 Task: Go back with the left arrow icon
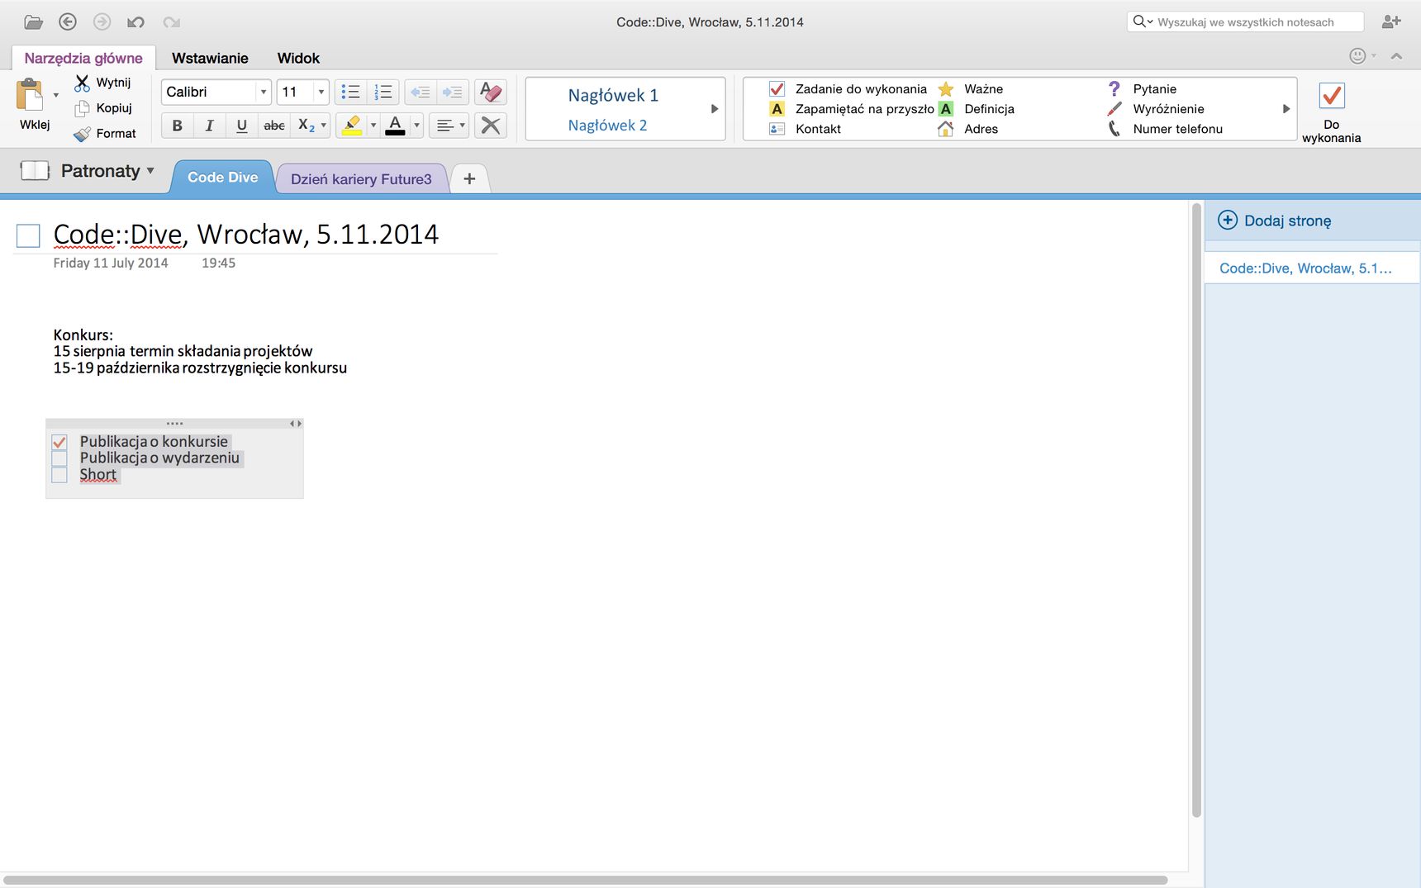(x=68, y=22)
